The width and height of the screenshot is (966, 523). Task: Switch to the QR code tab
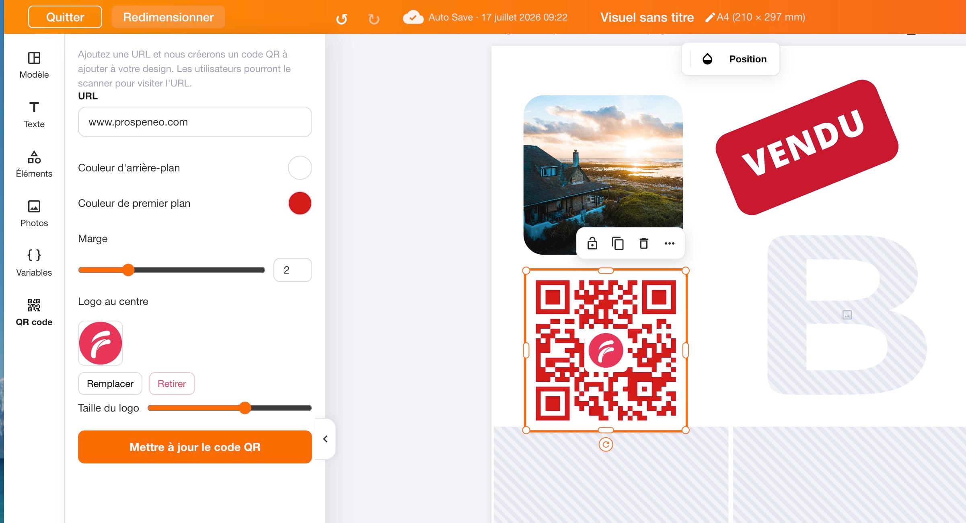click(x=34, y=313)
